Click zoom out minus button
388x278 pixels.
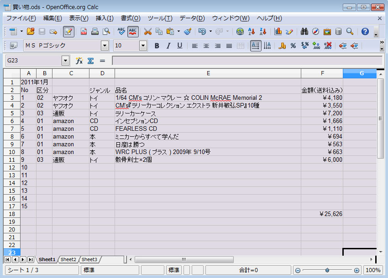298,270
